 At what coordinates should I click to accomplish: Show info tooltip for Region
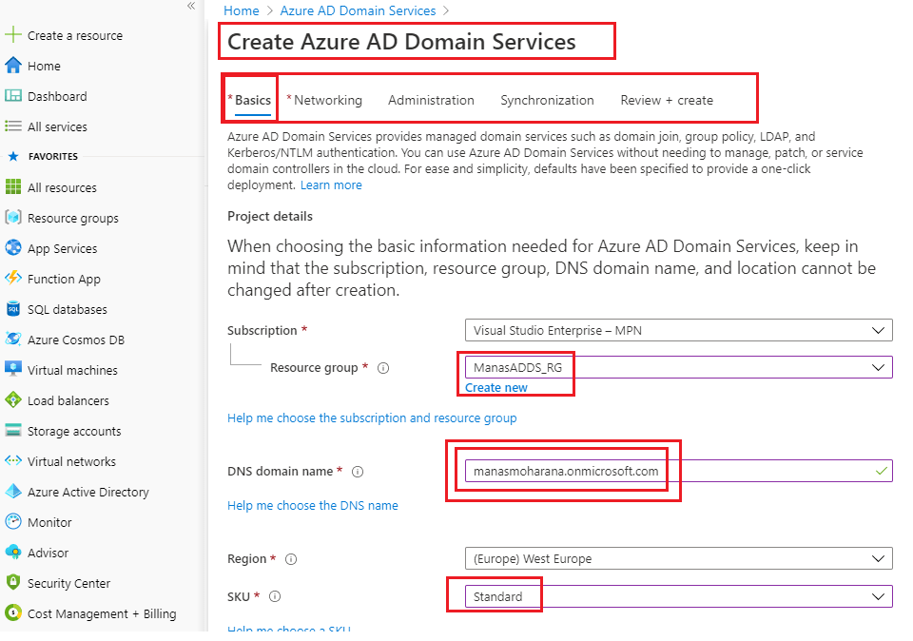(x=291, y=559)
